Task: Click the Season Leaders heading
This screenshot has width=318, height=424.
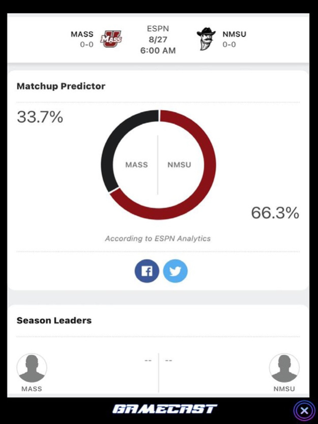Action: tap(54, 320)
